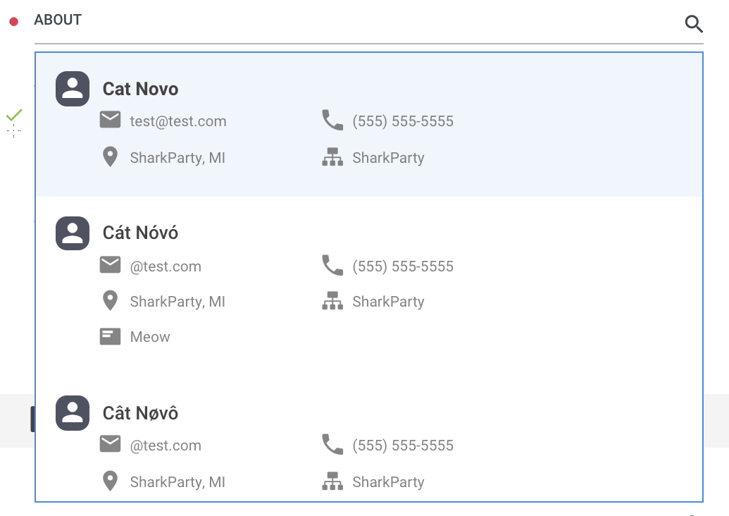This screenshot has width=729, height=516.
Task: Click the email test@test.com
Action: [x=178, y=121]
